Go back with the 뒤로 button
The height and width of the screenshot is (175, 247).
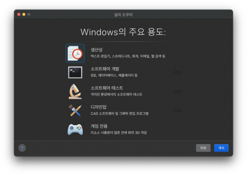[203, 148]
